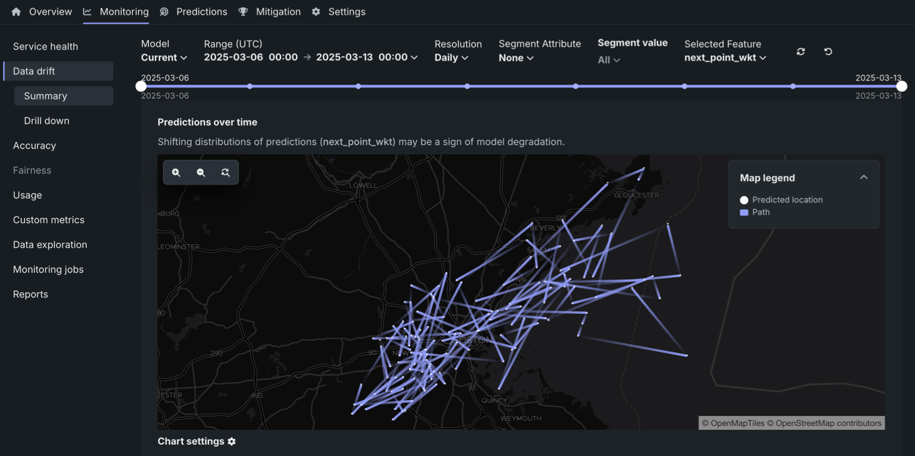Switch to the Mitigation tab
Image resolution: width=915 pixels, height=456 pixels.
click(278, 12)
